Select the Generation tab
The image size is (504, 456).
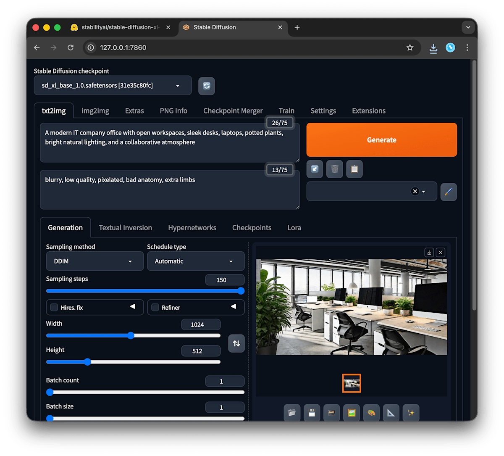[x=66, y=227]
